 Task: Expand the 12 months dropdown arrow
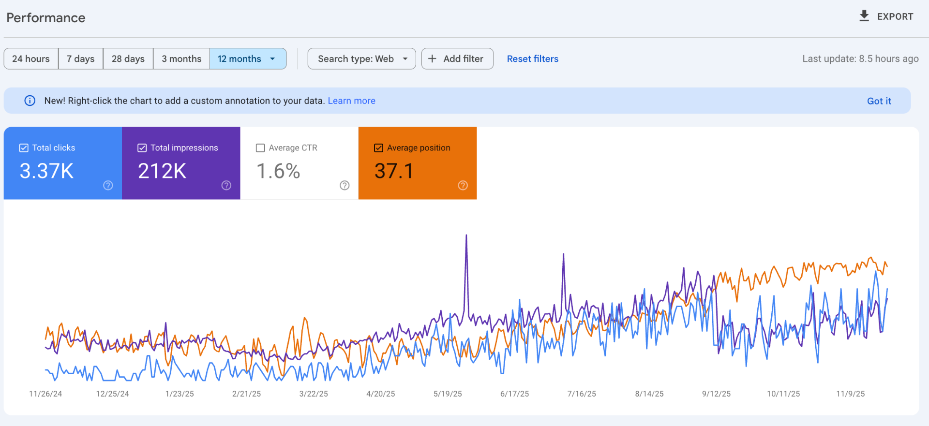click(272, 59)
